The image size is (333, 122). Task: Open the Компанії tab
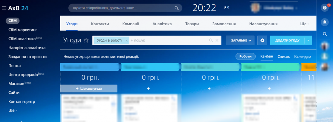coord(131,24)
